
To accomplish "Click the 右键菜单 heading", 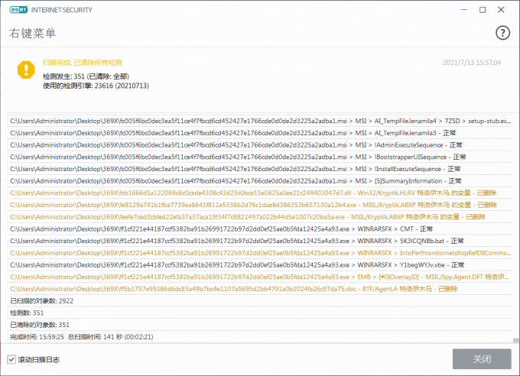I will click(32, 33).
